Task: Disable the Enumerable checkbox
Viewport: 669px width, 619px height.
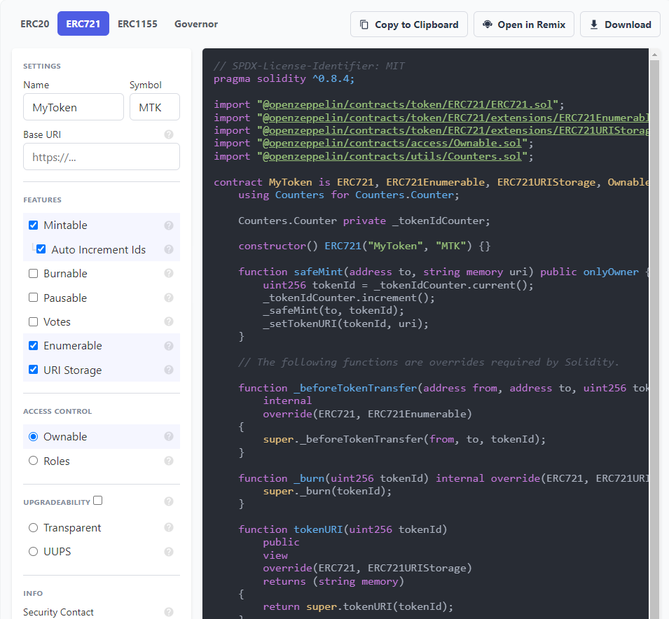Action: coord(33,345)
